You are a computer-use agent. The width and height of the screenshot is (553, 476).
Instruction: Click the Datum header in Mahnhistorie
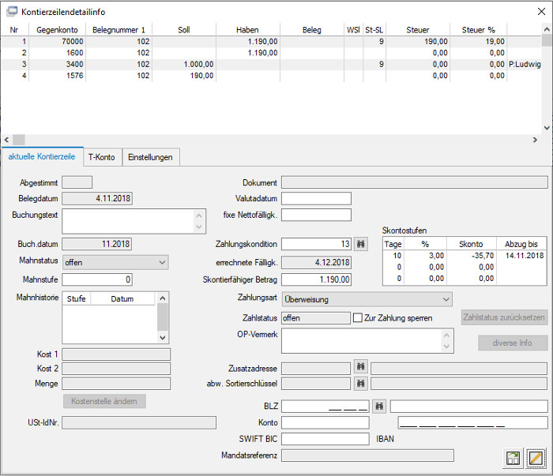122,298
